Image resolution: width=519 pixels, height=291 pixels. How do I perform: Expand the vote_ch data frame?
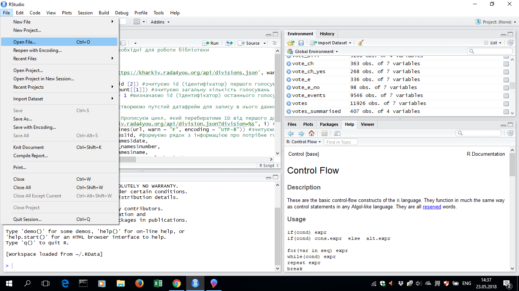289,64
